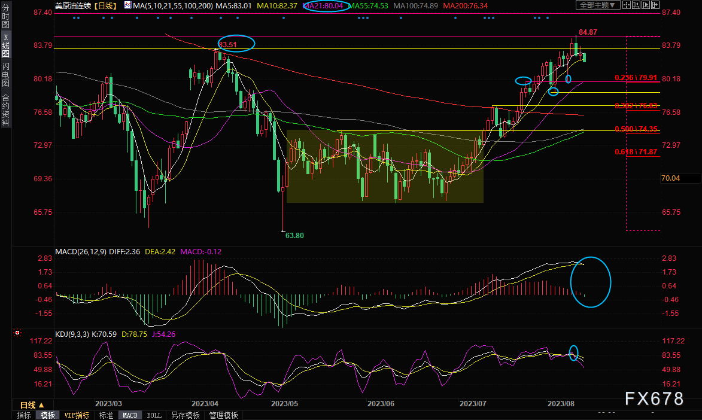
Task: Select the MACD template button
Action: (x=130, y=415)
